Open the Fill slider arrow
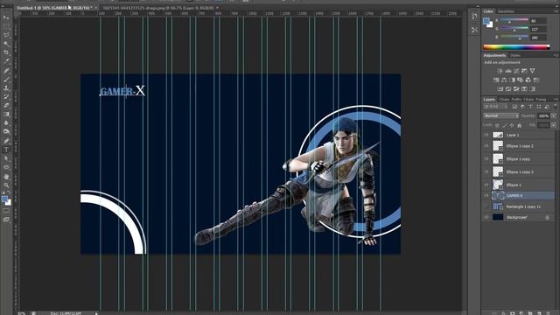The height and width of the screenshot is (315, 560). click(x=554, y=125)
